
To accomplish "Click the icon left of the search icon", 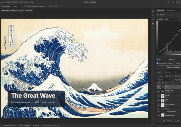I will point(168,2).
